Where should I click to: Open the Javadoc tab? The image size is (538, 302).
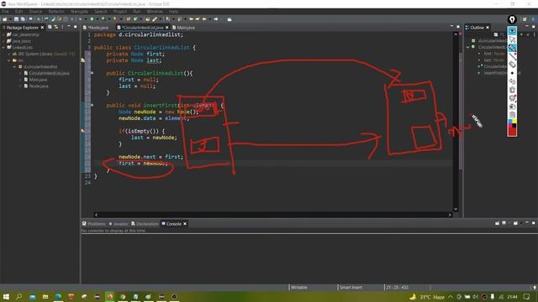pyautogui.click(x=119, y=224)
